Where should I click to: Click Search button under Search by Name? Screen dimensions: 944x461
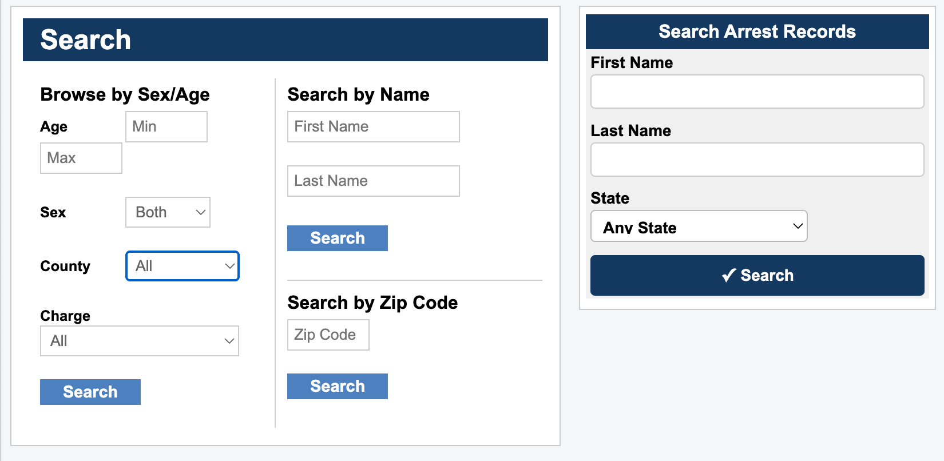[337, 238]
